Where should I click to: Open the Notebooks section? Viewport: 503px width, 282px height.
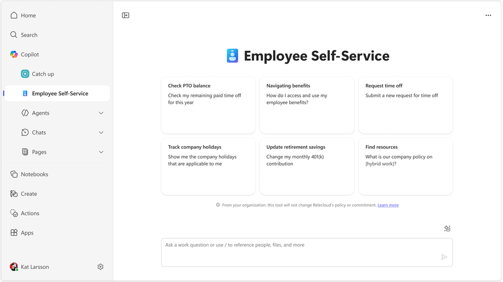tap(34, 174)
